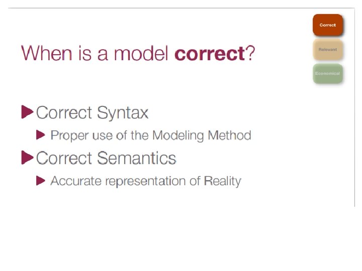This screenshot has width=362, height=271.
Task: Click the dark orange Correct button
Action: tap(328, 25)
